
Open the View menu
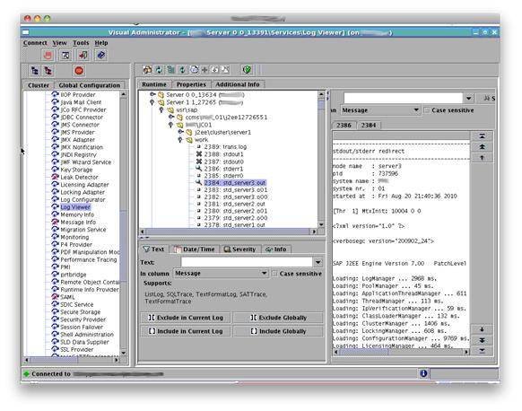point(59,43)
